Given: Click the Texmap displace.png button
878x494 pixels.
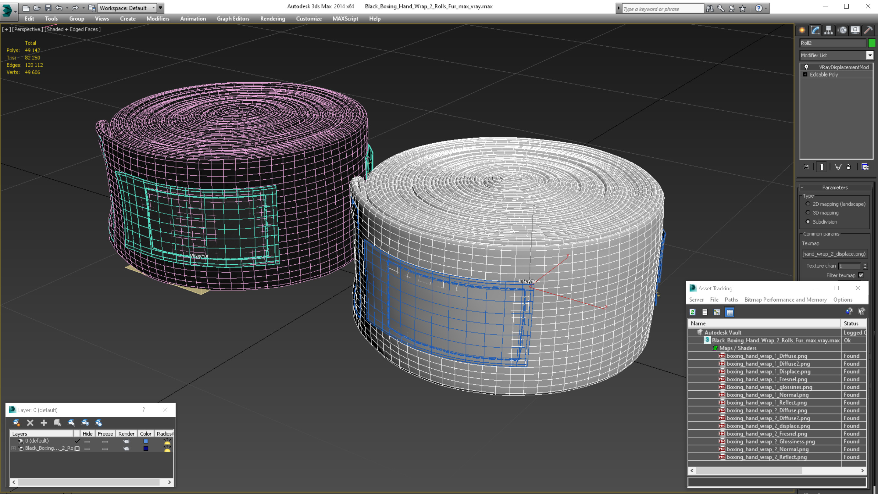Looking at the screenshot, I should coord(834,254).
